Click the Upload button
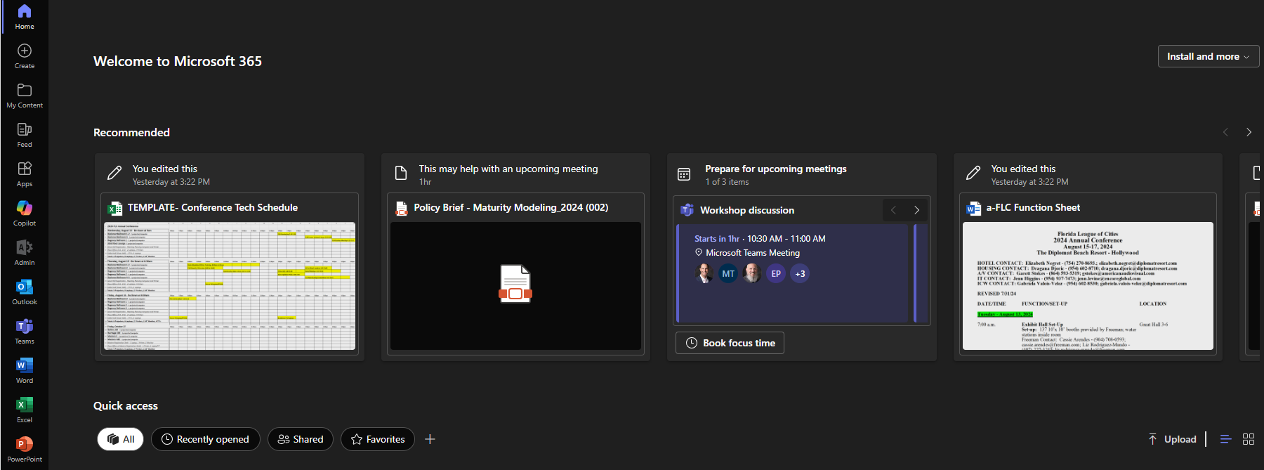This screenshot has width=1264, height=470. tap(1172, 439)
